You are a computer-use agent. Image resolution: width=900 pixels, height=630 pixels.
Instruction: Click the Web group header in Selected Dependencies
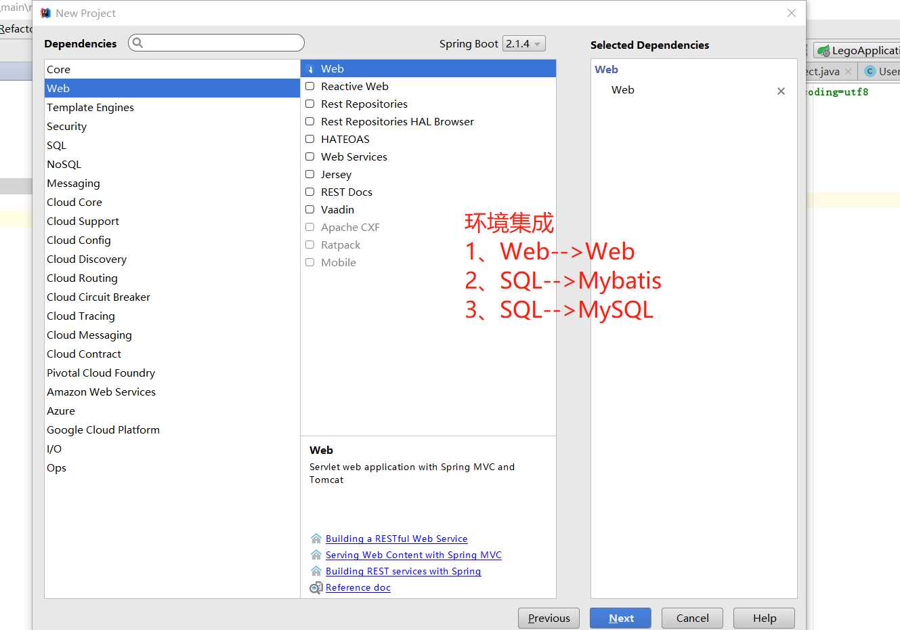[606, 69]
